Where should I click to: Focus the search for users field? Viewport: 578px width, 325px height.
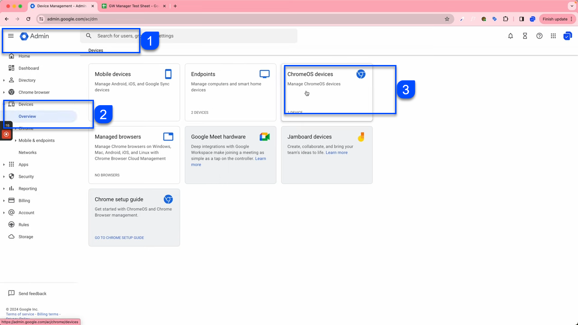click(x=189, y=36)
